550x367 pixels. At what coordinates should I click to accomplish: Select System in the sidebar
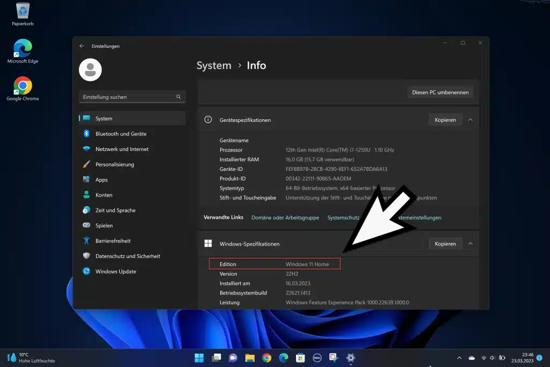(132, 119)
